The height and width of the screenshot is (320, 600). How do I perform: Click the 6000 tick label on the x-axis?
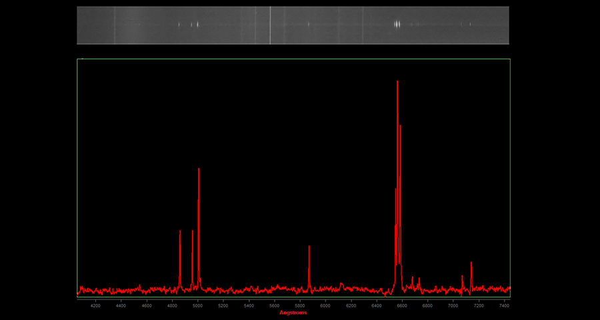coord(325,305)
